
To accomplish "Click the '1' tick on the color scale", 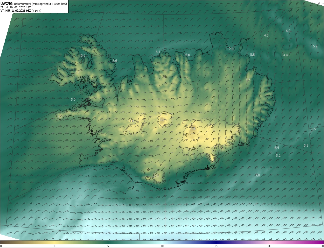I will [54, 246].
